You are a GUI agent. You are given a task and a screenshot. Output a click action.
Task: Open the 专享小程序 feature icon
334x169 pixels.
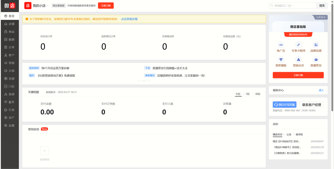point(298,47)
